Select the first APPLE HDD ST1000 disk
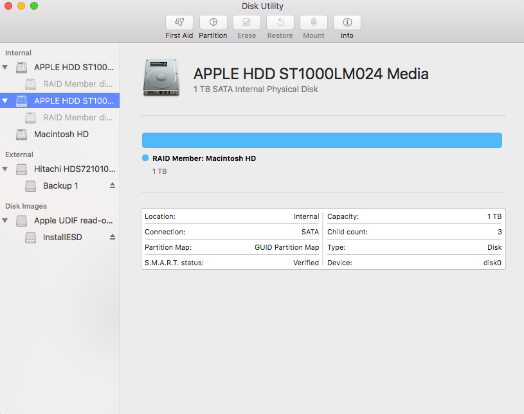This screenshot has height=414, width=524. 74,67
